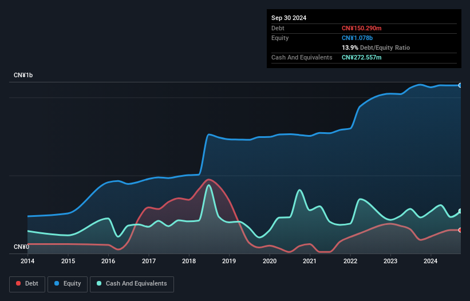The height and width of the screenshot is (301, 470).
Task: Click the 2014 x-axis label
Action: point(27,261)
